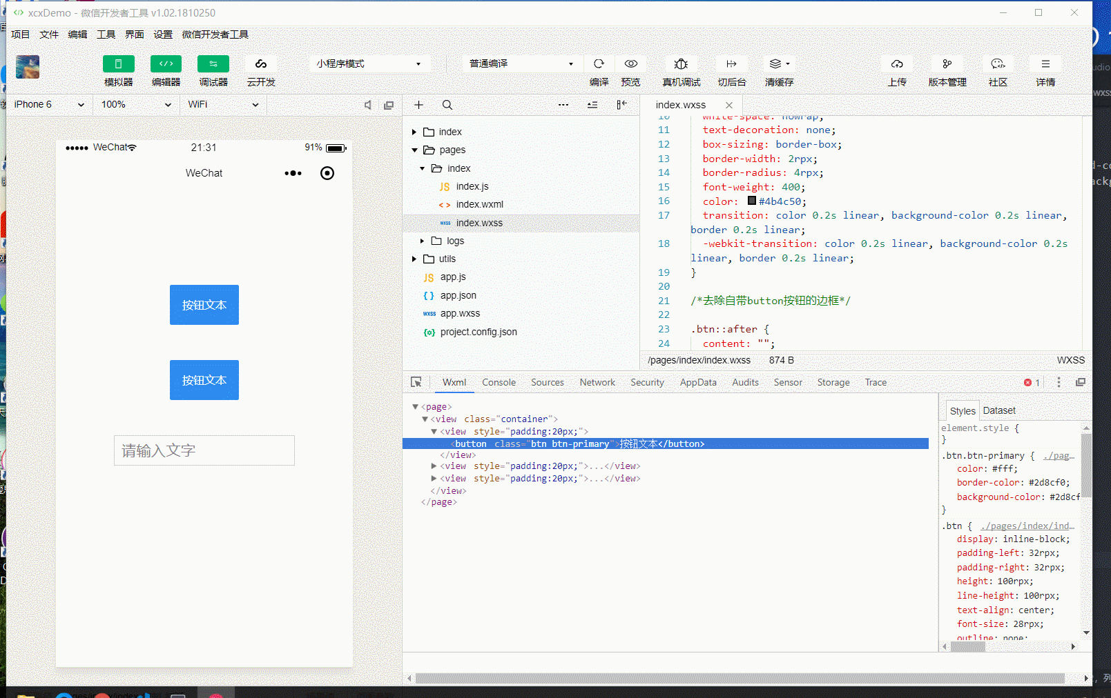Toggle the debugger (调试器) panel
The image size is (1111, 698).
coord(213,64)
